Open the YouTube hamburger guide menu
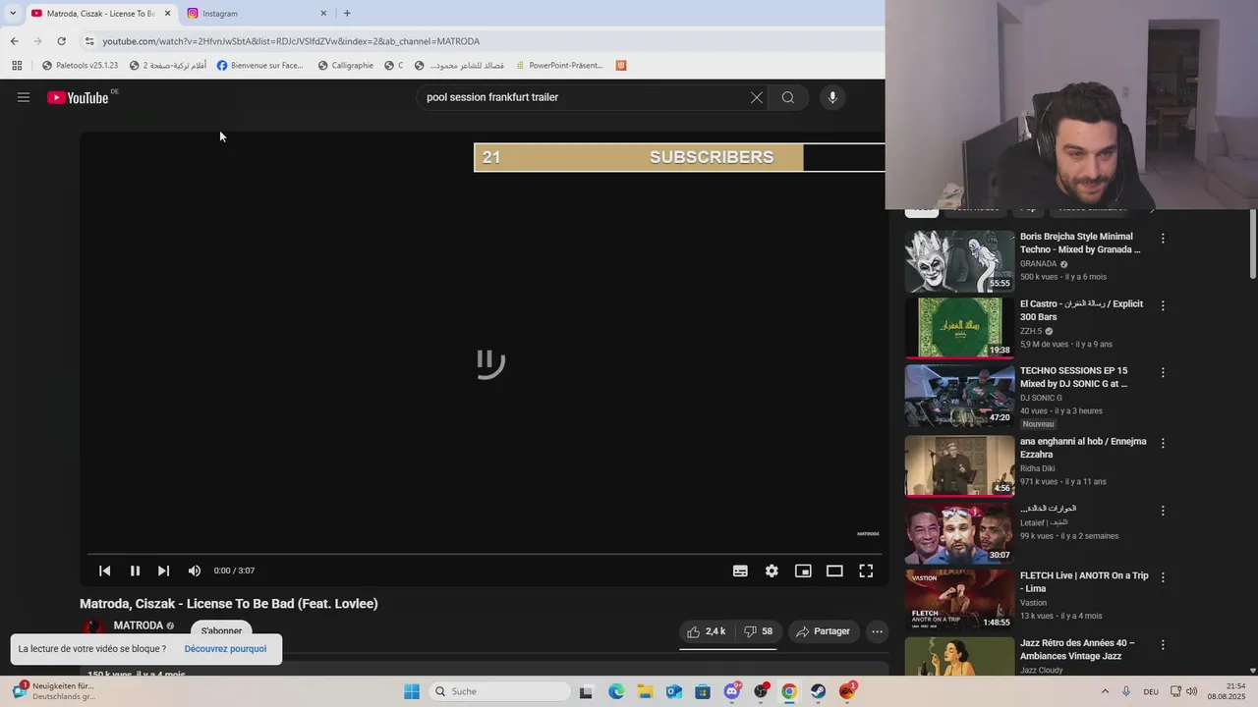This screenshot has height=707, width=1258. (24, 97)
